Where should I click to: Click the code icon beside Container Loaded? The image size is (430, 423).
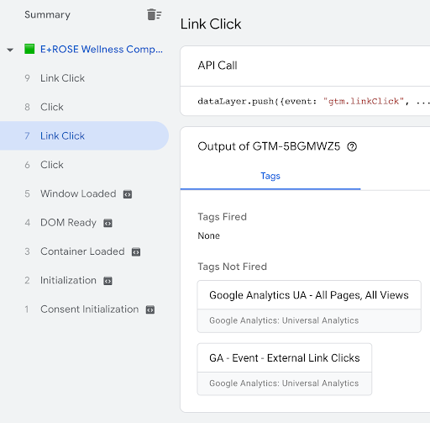[x=136, y=251]
